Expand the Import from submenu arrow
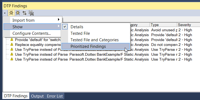 click(x=59, y=20)
